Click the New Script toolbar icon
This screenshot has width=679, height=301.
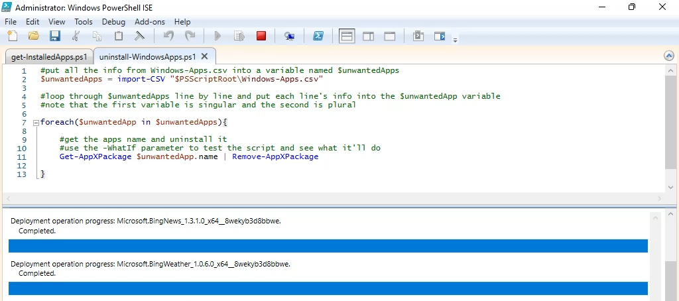[12, 36]
